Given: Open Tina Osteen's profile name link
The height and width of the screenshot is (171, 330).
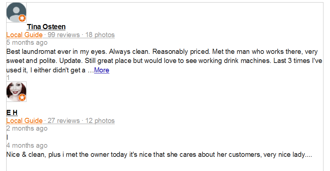Looking at the screenshot, I should [46, 27].
